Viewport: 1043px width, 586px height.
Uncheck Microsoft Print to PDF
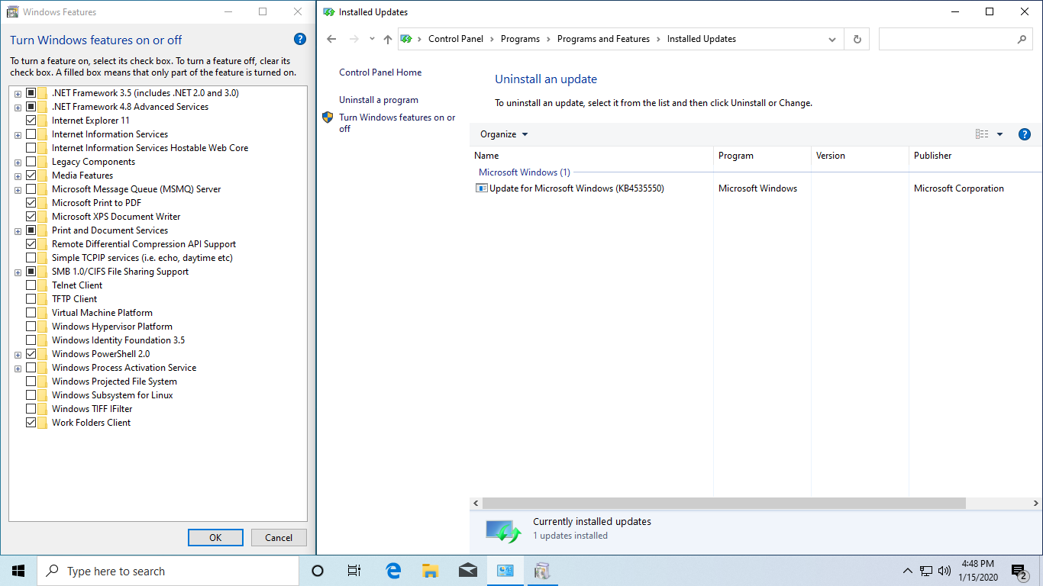tap(31, 203)
